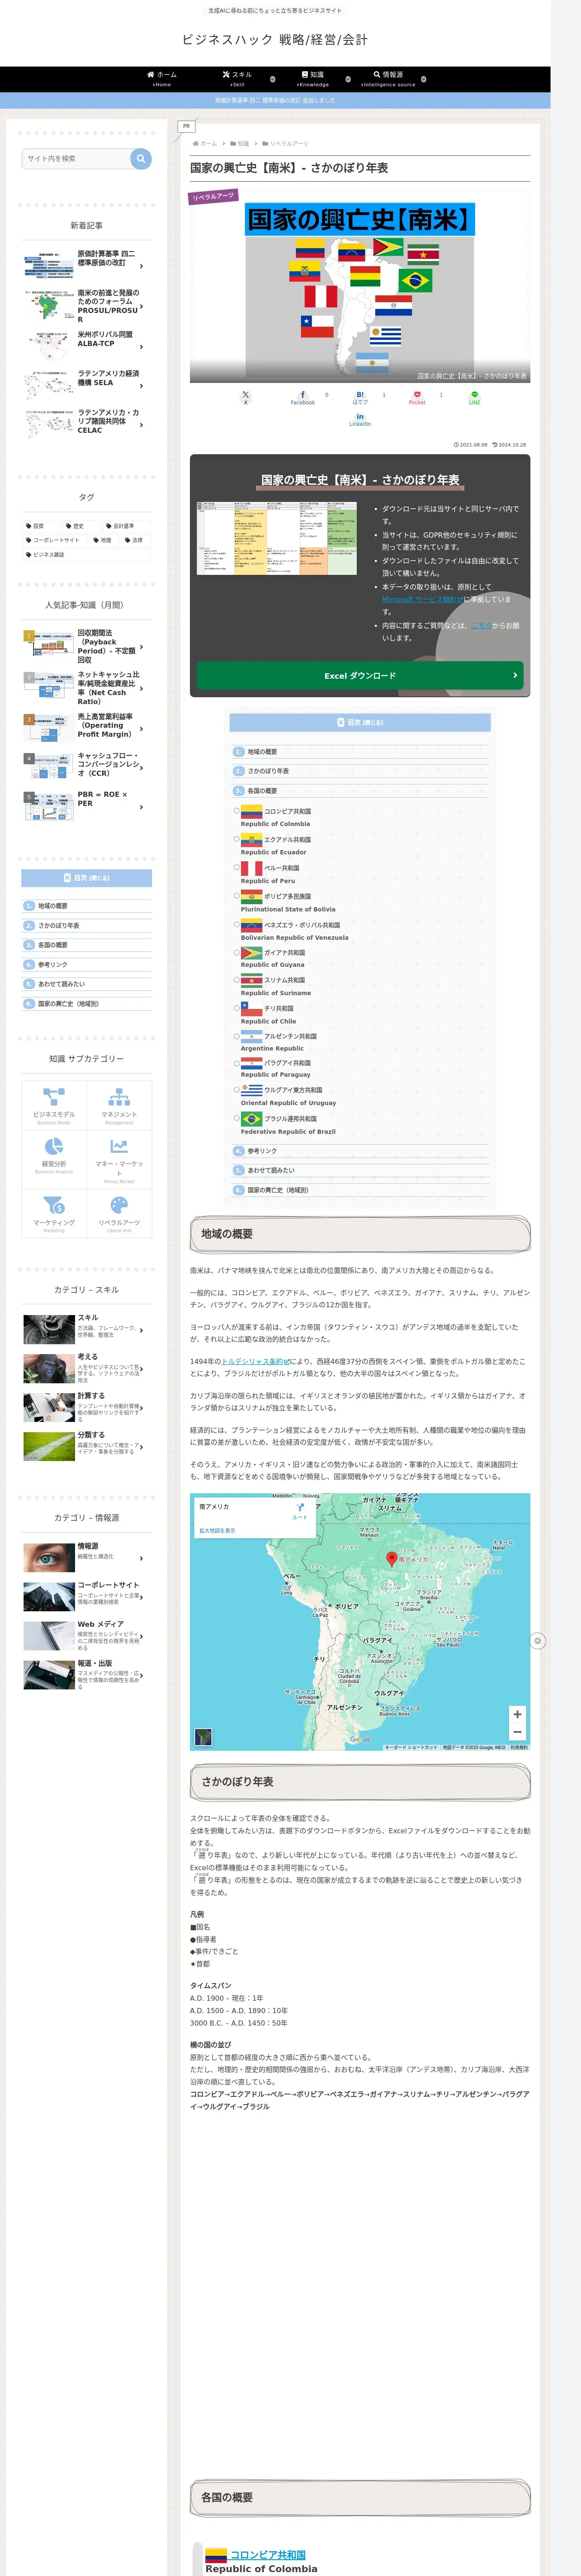Open the Microsoft サービス規約 link

423,600
